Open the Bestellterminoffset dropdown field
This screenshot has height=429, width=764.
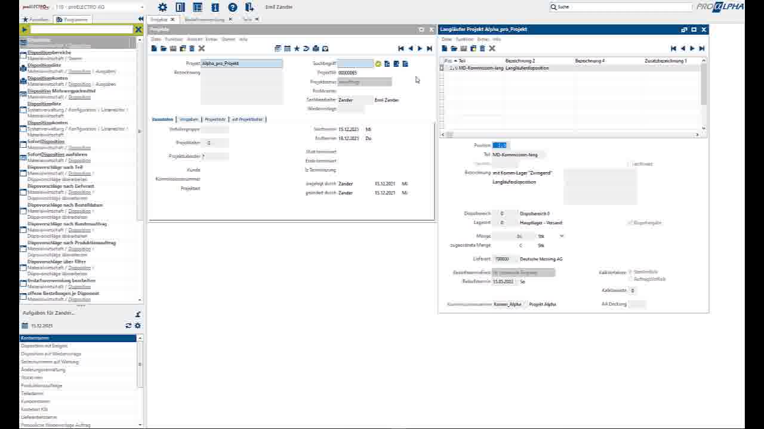pos(523,272)
